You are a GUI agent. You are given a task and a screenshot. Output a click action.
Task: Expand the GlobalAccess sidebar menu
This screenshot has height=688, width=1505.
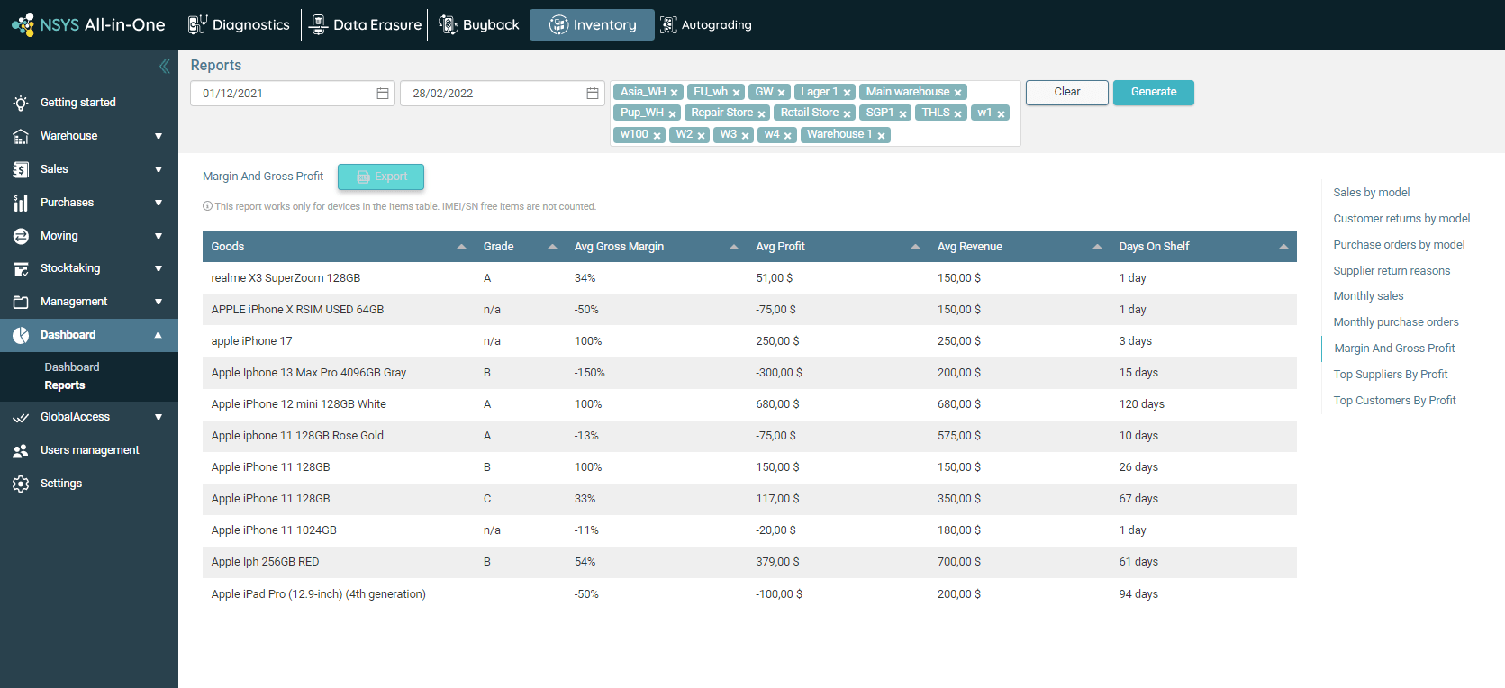(89, 417)
